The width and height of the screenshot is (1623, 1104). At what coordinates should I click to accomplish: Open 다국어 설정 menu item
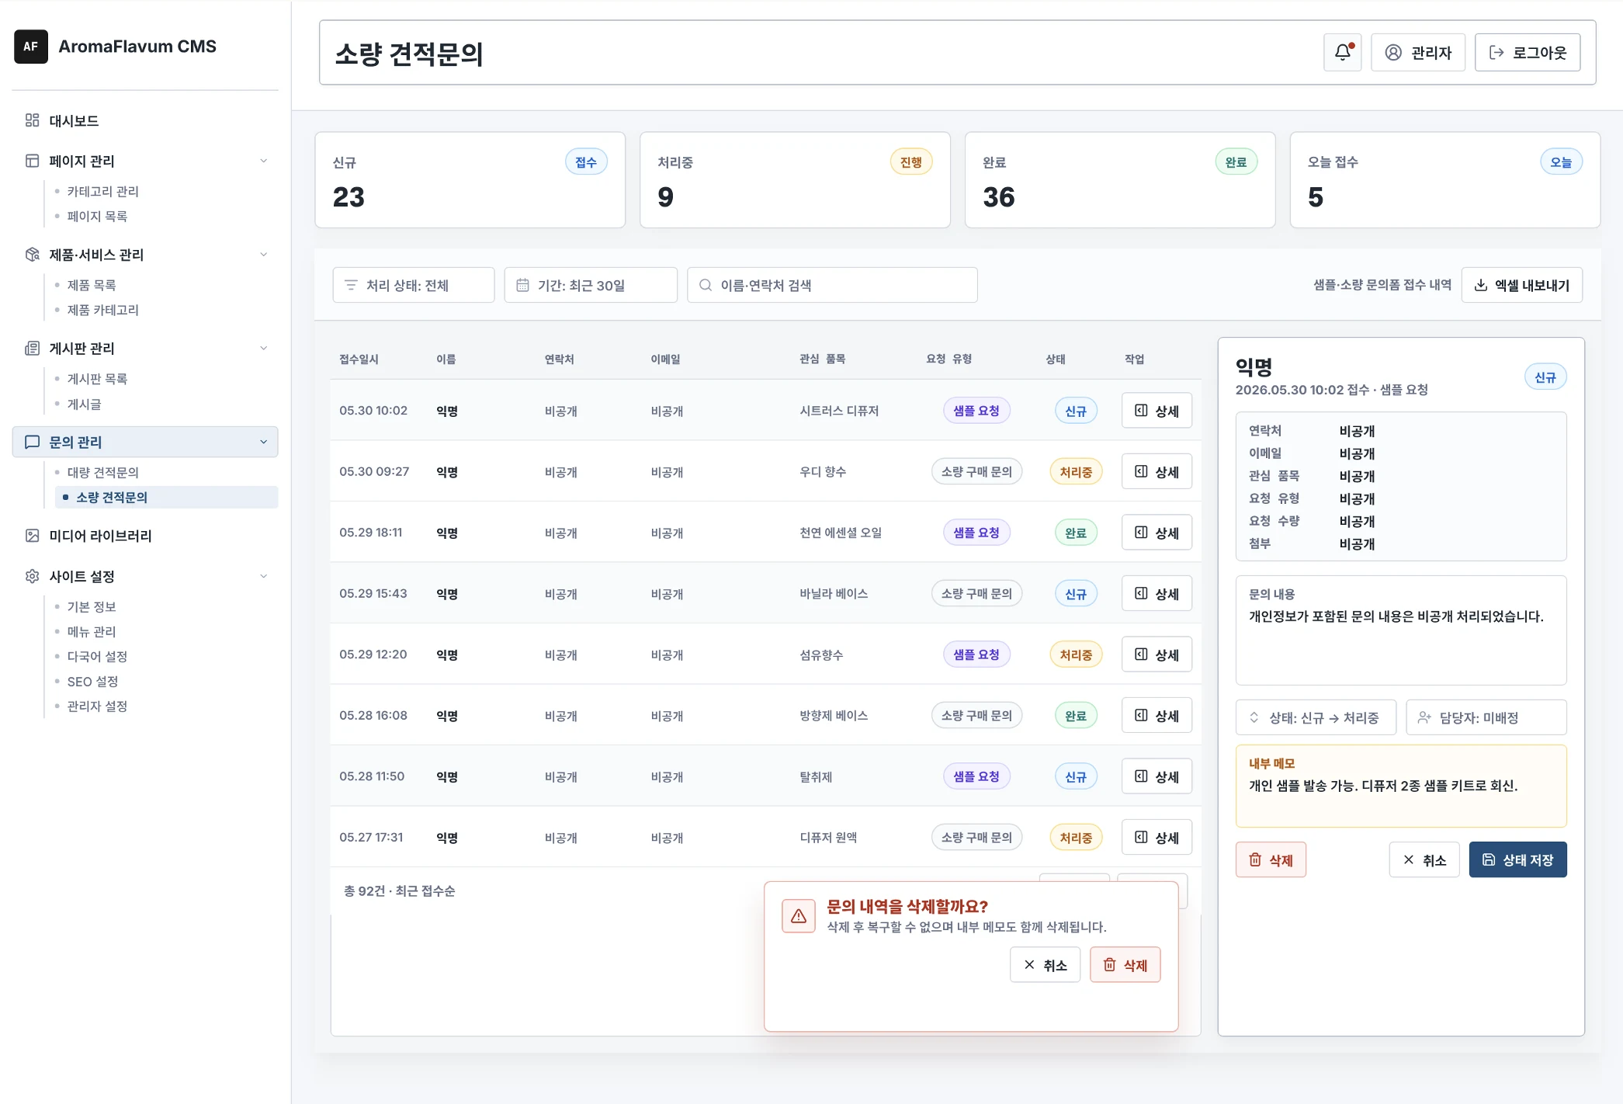(x=97, y=656)
